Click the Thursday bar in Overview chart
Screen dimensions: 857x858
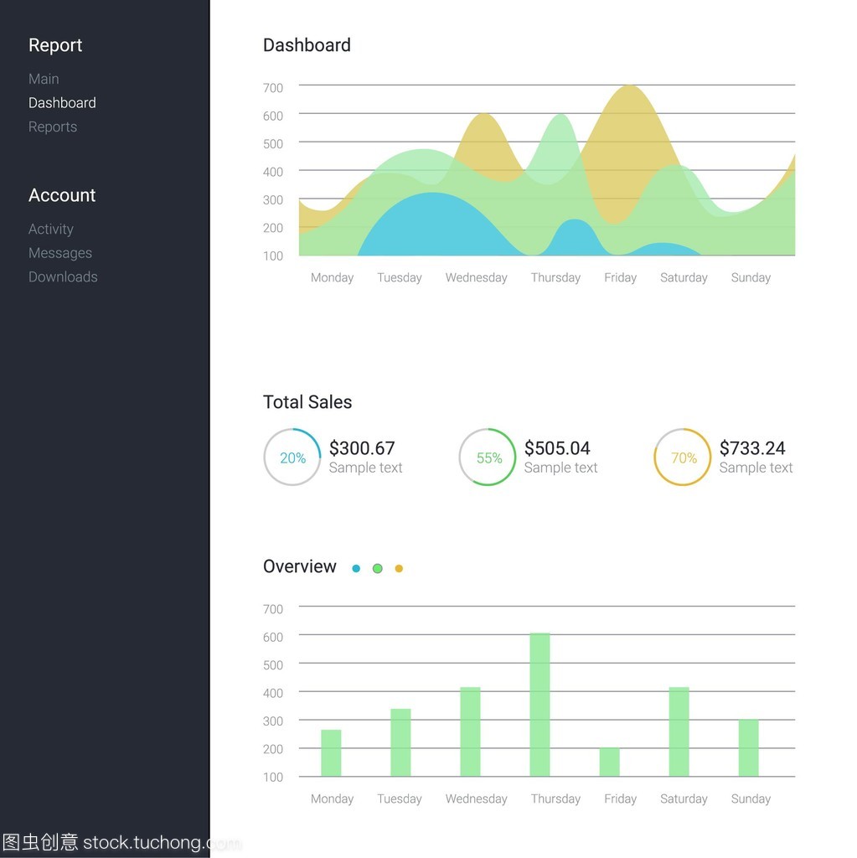pos(539,704)
